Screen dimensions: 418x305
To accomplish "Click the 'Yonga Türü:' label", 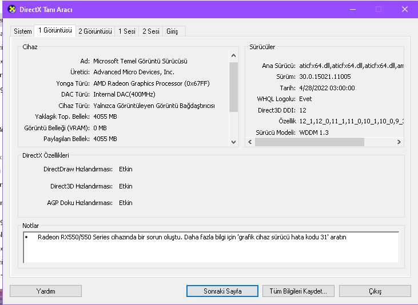I will pyautogui.click(x=73, y=83).
